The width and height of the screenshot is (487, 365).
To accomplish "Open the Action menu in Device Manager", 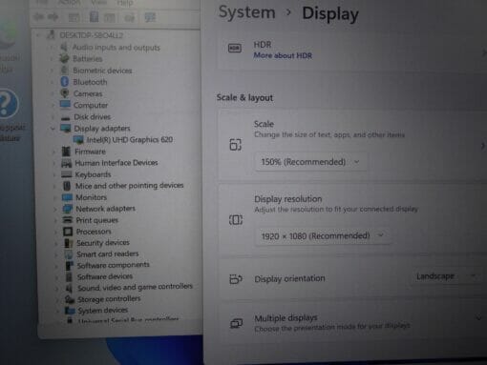I will pos(69,3).
